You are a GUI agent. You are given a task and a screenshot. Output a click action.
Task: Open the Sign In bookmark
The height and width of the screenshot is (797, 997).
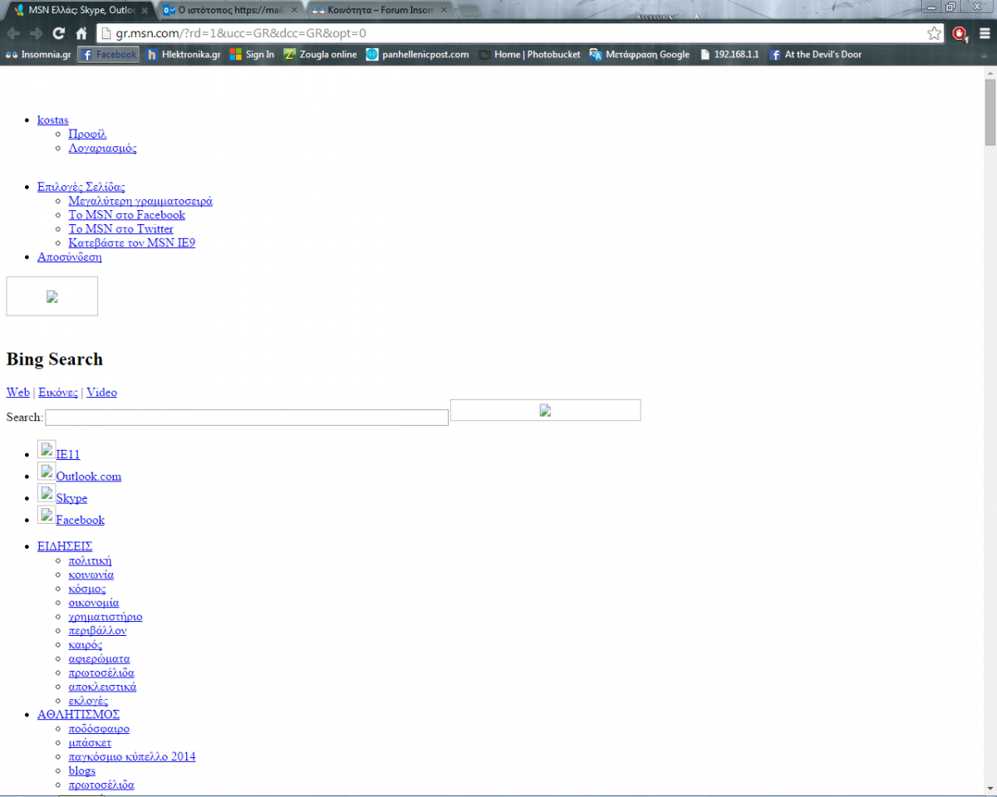(x=252, y=55)
